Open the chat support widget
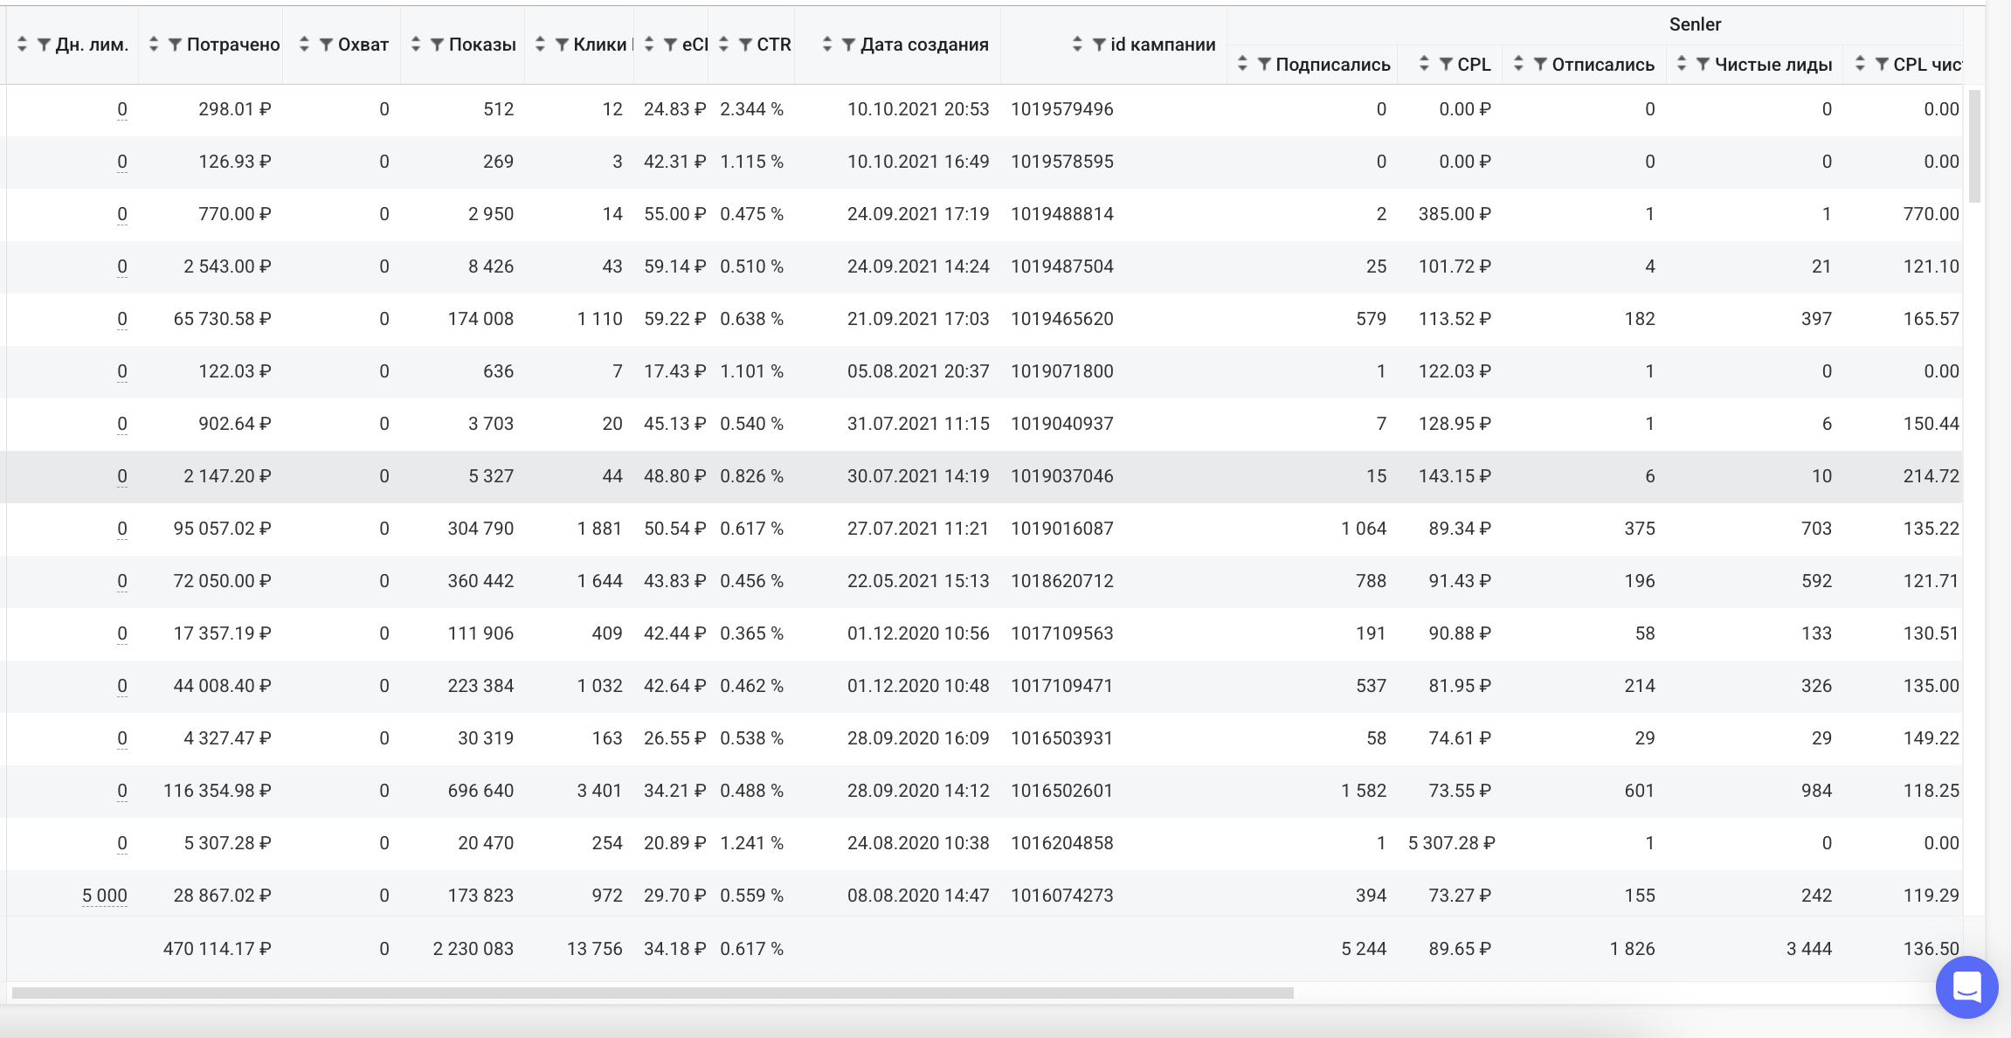 pyautogui.click(x=1966, y=987)
